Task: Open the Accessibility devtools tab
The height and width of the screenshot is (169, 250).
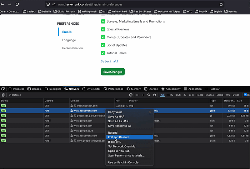Action: [x=171, y=89]
